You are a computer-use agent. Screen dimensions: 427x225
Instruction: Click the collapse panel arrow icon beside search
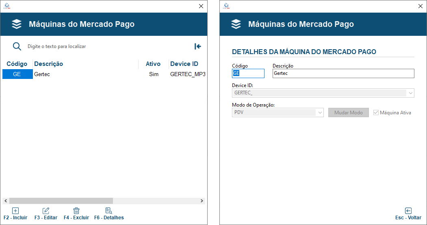(198, 46)
